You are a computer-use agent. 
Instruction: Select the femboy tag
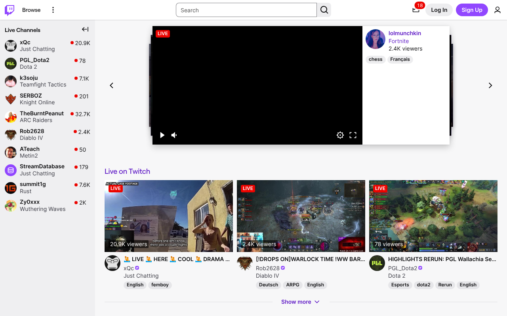pyautogui.click(x=160, y=285)
